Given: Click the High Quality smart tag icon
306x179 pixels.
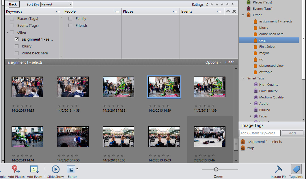Looking at the screenshot, I should pyautogui.click(x=256, y=85).
